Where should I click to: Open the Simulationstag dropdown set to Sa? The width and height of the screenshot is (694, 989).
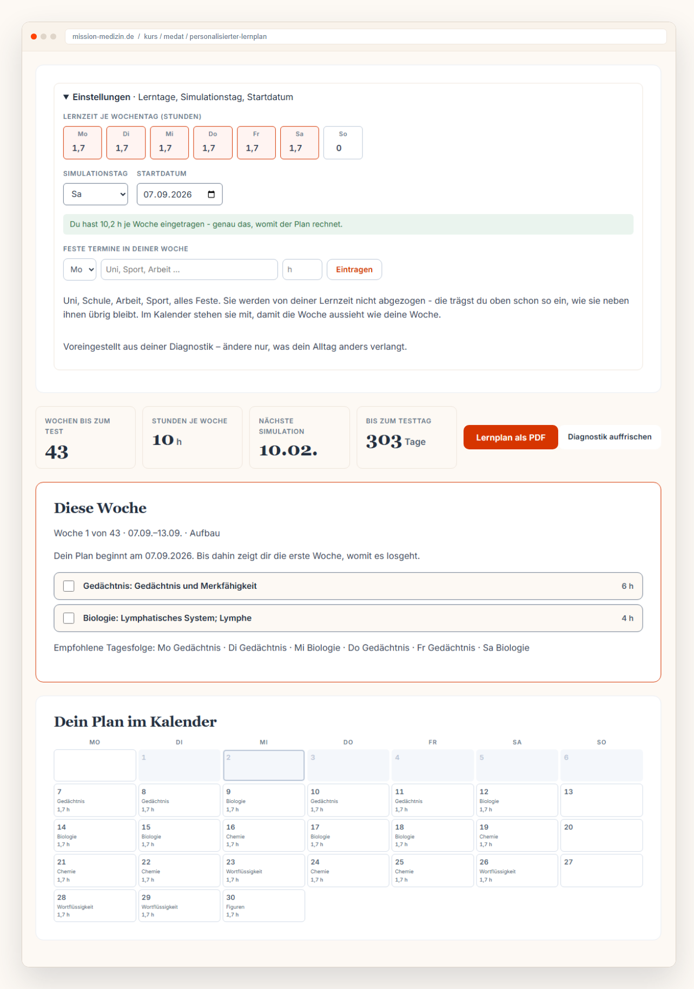point(96,194)
